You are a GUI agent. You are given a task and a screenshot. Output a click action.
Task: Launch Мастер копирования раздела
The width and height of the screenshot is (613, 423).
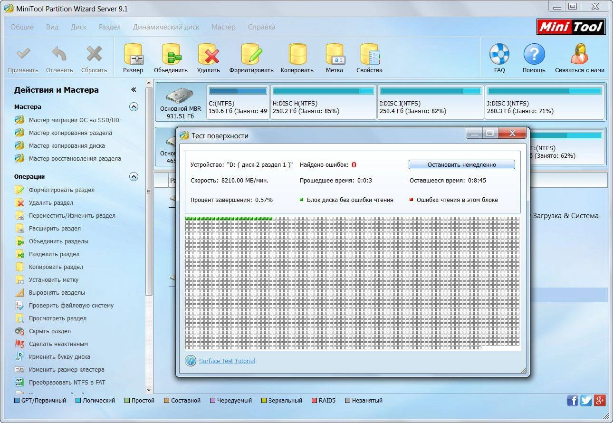(70, 133)
